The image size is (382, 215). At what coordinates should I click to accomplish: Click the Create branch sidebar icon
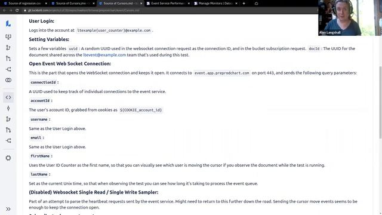coord(8,48)
